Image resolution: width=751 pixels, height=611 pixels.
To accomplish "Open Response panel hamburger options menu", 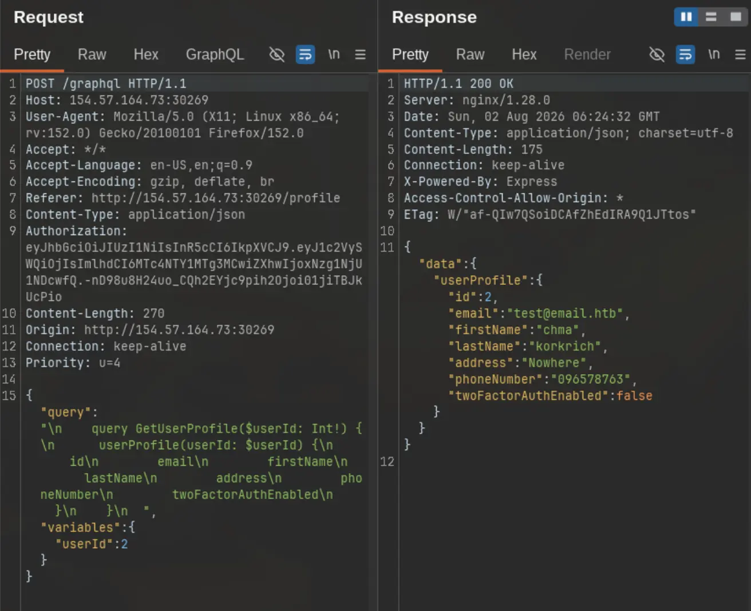I will pos(740,54).
